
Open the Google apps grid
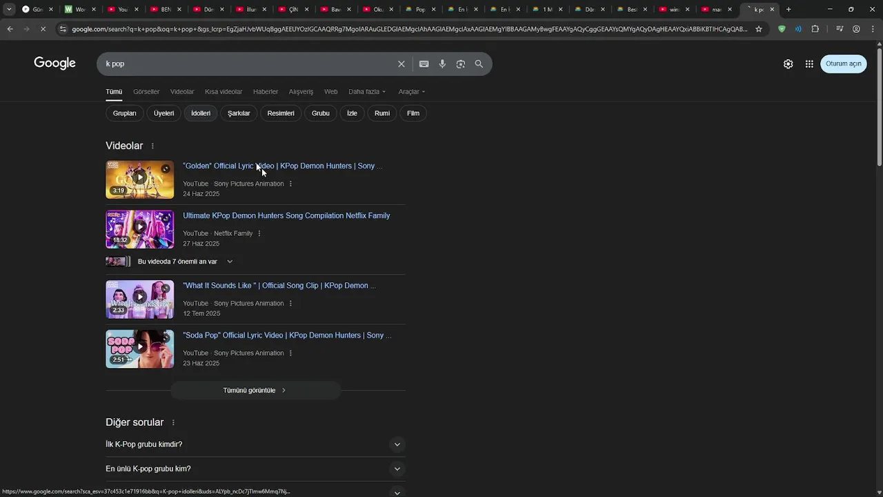pyautogui.click(x=809, y=64)
